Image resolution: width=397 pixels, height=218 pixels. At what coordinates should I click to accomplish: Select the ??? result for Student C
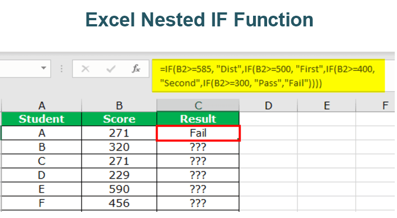198,161
